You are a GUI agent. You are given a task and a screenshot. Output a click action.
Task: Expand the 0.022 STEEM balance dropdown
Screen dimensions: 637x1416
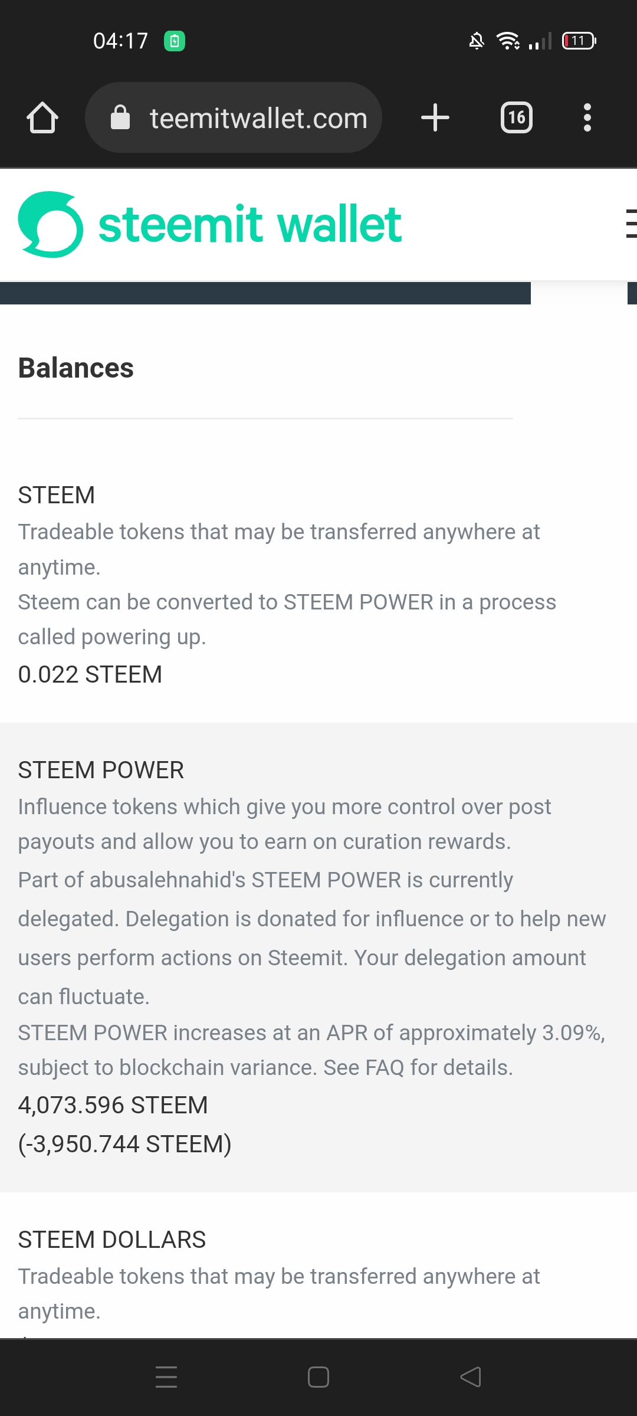click(90, 674)
